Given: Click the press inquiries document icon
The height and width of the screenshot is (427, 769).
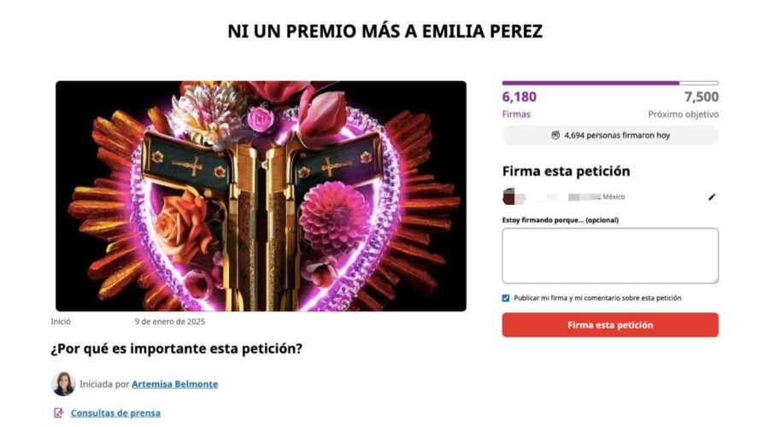Looking at the screenshot, I should click(58, 412).
